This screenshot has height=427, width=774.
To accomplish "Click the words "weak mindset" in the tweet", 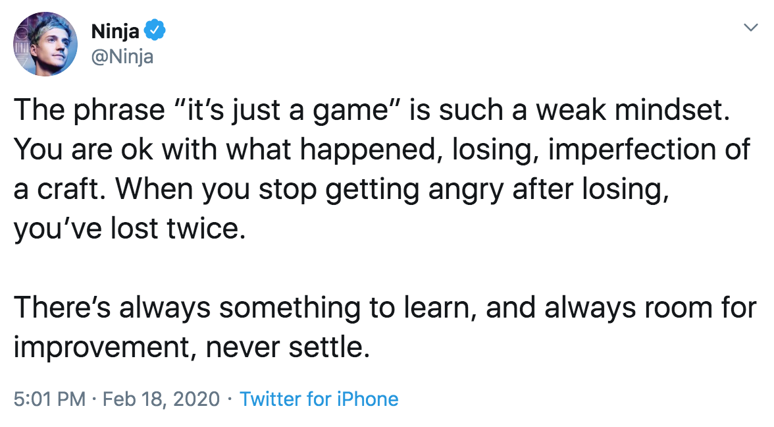I will (633, 110).
